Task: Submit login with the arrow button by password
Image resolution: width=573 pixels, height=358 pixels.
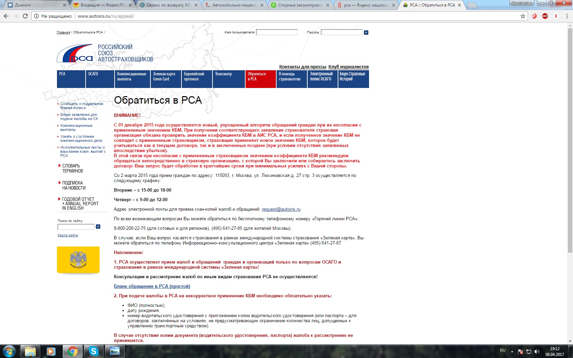Action: (x=366, y=33)
